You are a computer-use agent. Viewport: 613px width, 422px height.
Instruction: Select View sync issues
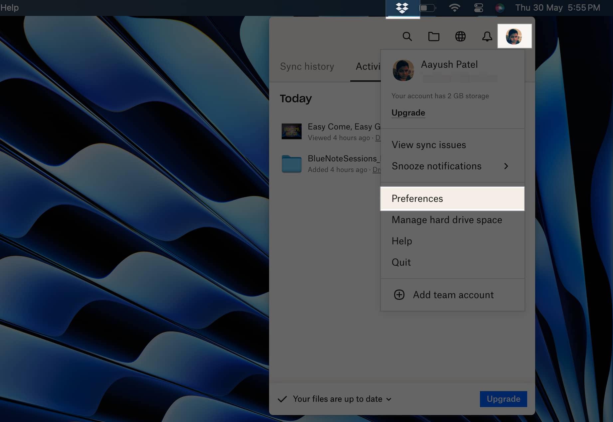tap(429, 145)
